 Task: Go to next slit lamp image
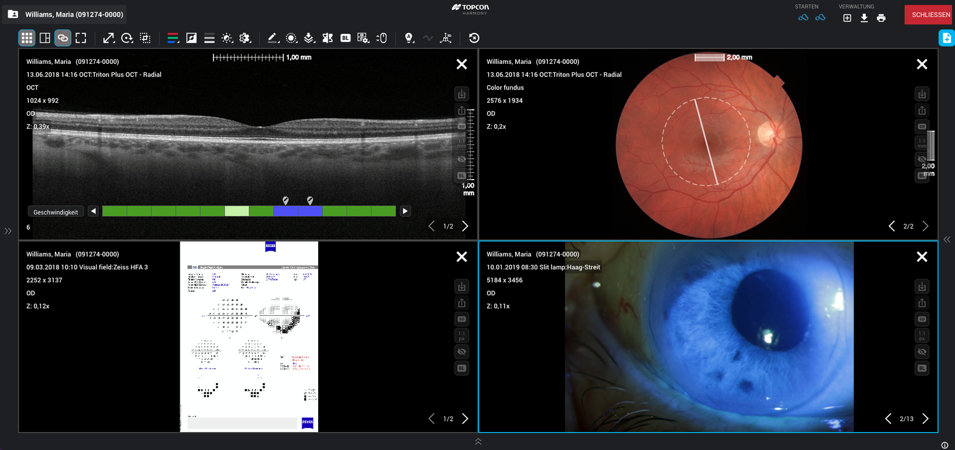click(925, 418)
